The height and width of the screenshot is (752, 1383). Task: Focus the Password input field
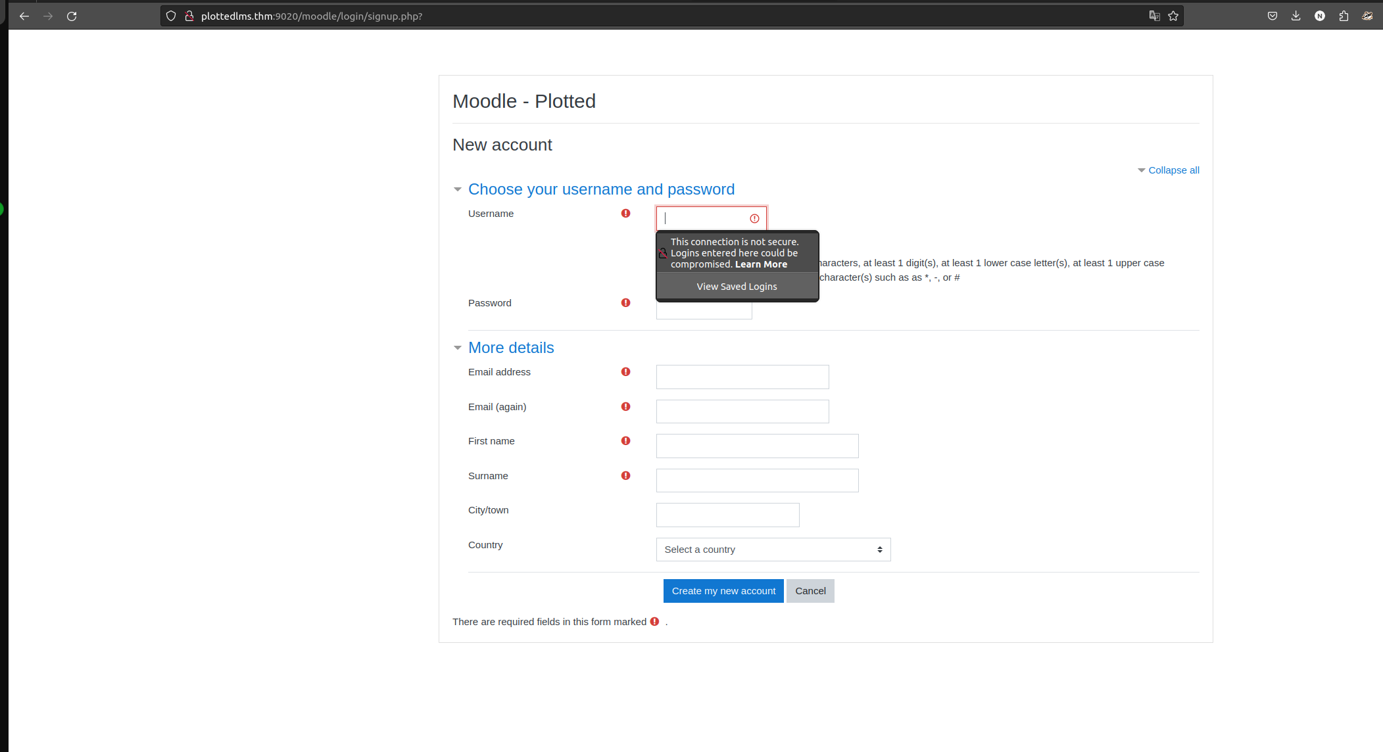pos(704,311)
